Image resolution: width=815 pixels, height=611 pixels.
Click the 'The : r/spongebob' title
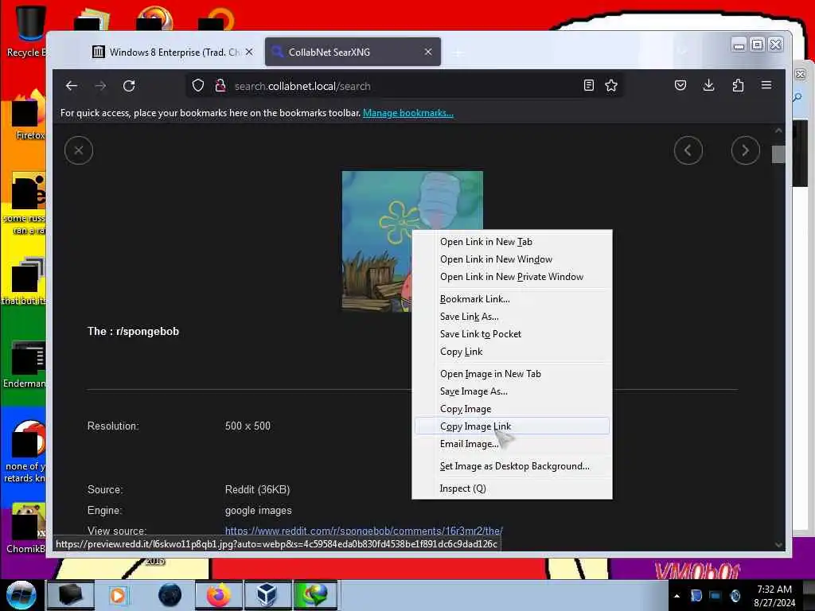(133, 332)
